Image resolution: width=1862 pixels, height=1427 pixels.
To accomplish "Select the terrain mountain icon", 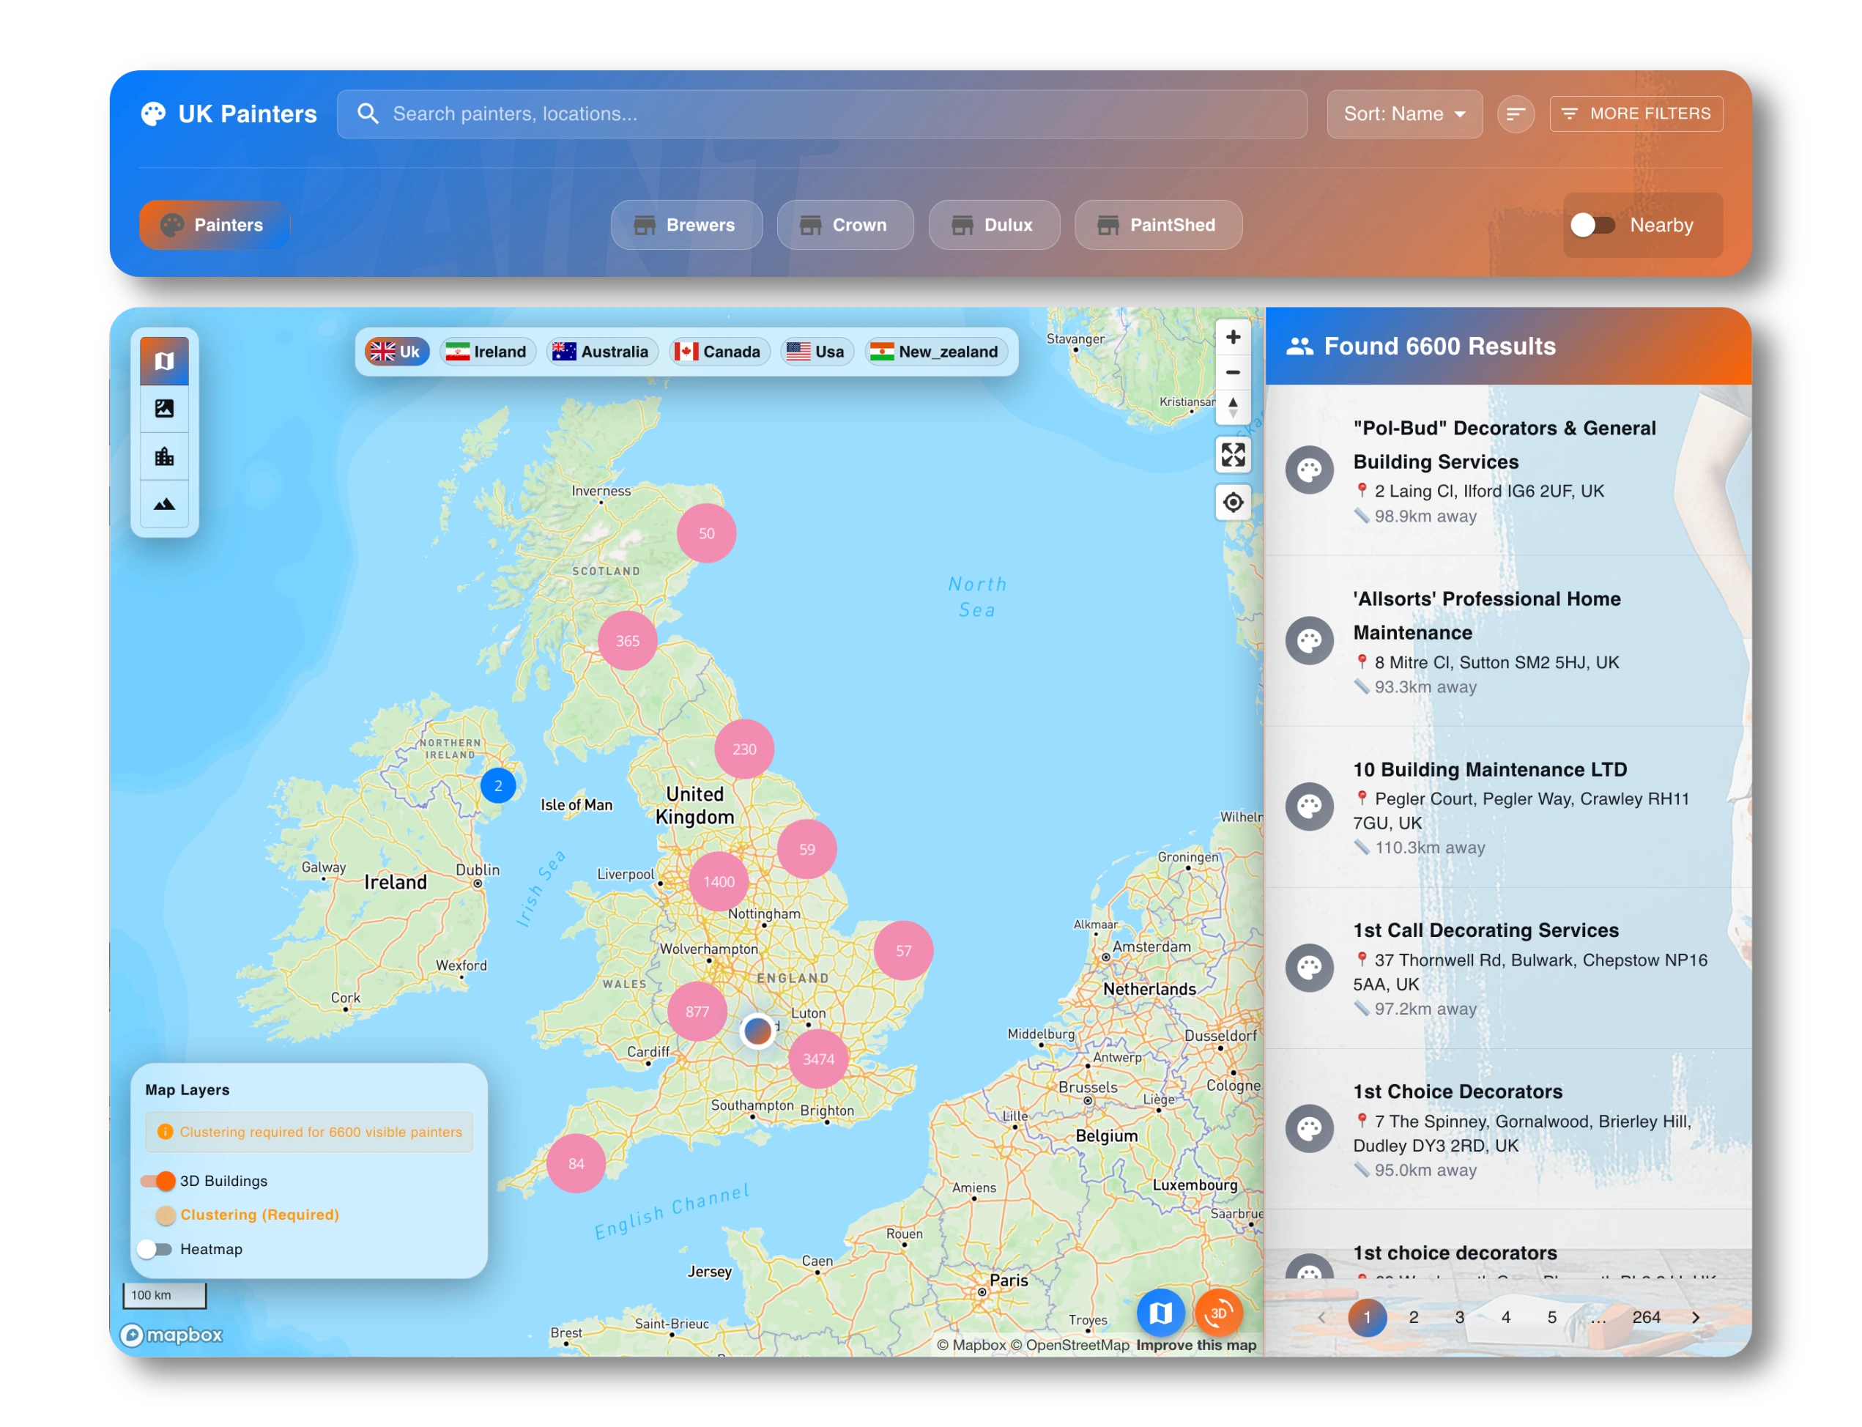I will (x=164, y=504).
